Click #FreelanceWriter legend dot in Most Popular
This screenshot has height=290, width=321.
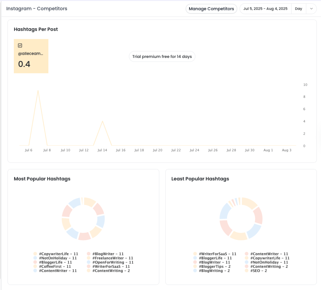[89, 258]
